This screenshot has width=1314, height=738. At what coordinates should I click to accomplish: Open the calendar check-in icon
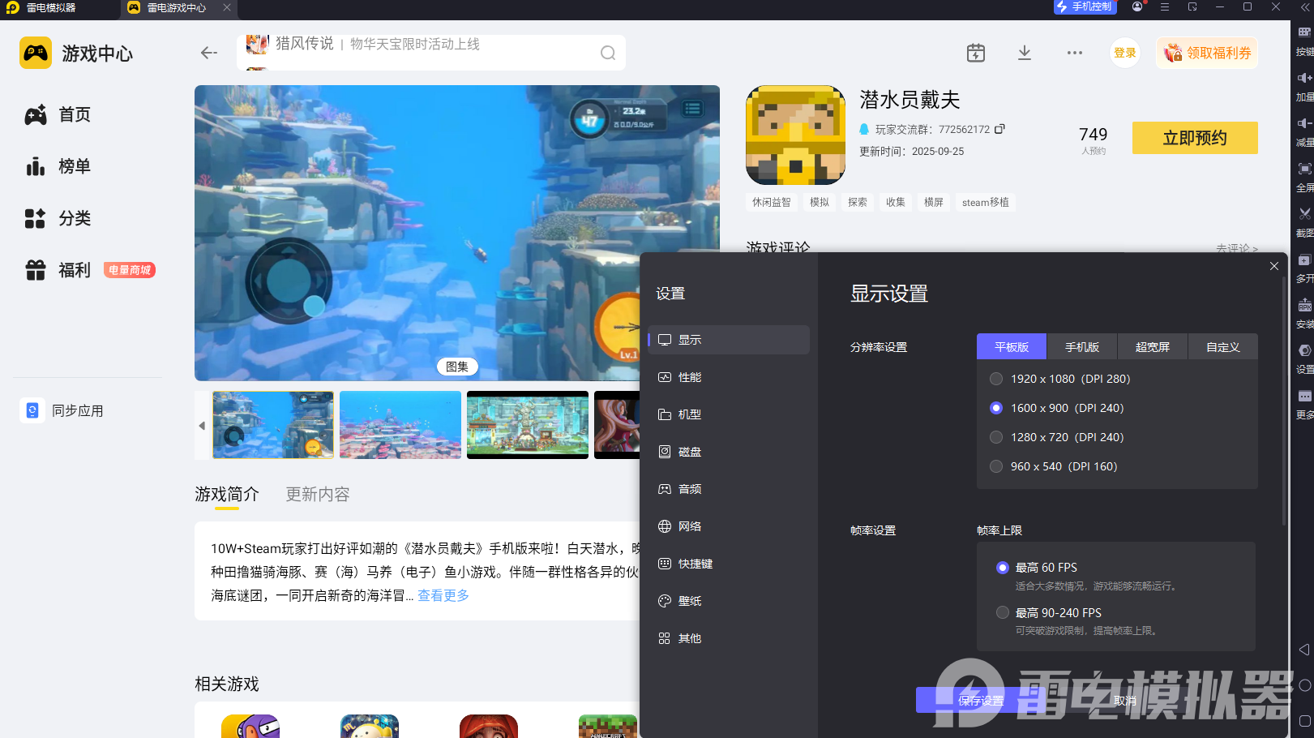click(x=976, y=53)
